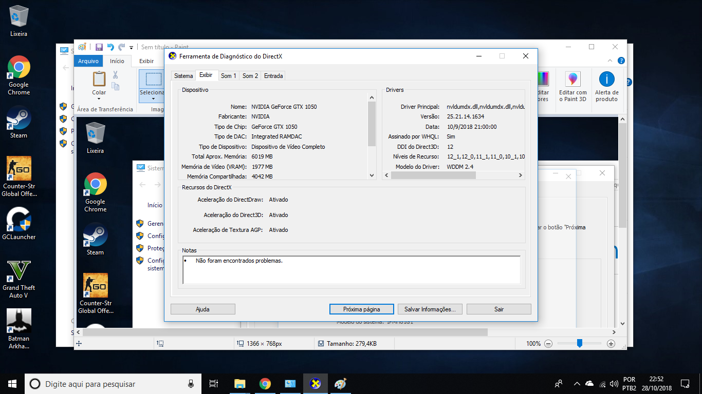Viewport: 702px width, 394px height.
Task: Click the Dispositivo panel's scroll up arrow
Action: coord(372,97)
